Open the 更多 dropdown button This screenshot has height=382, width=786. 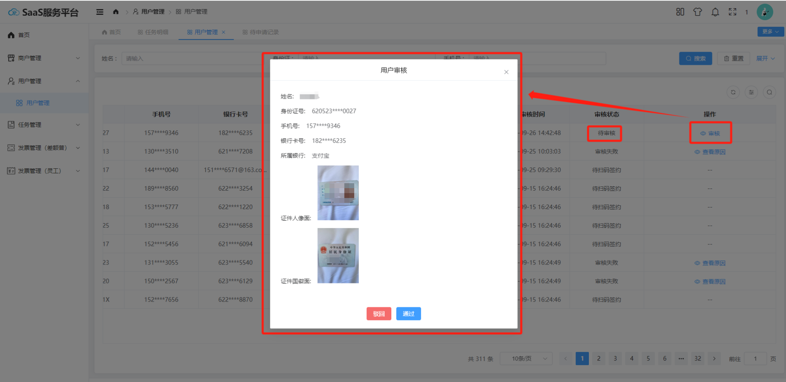click(x=770, y=32)
